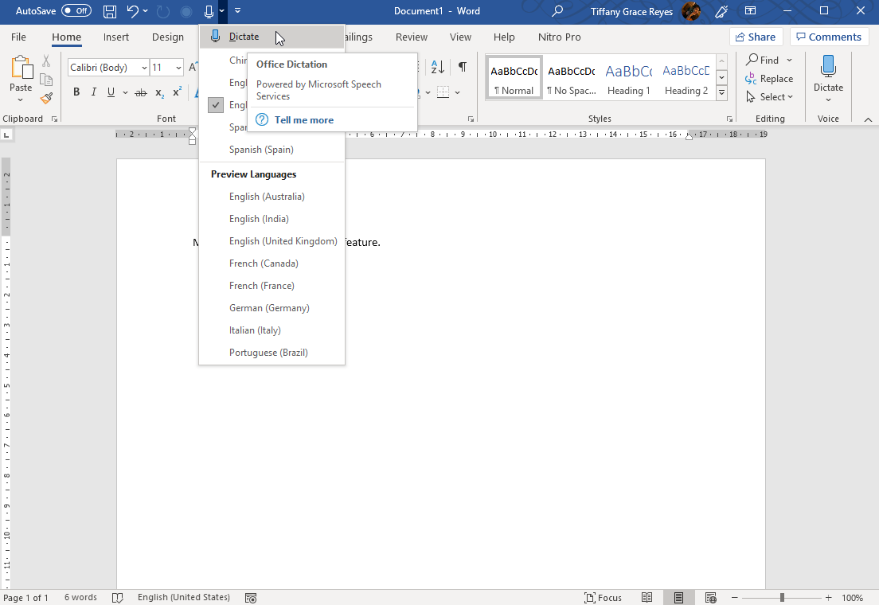
Task: Click the Undo icon
Action: pyautogui.click(x=132, y=11)
